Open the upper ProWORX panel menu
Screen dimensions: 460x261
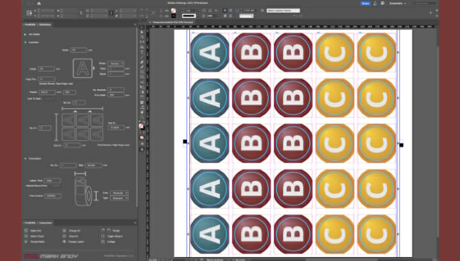click(135, 25)
